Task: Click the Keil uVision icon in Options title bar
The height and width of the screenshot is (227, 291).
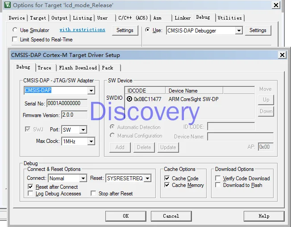Action: pyautogui.click(x=8, y=5)
